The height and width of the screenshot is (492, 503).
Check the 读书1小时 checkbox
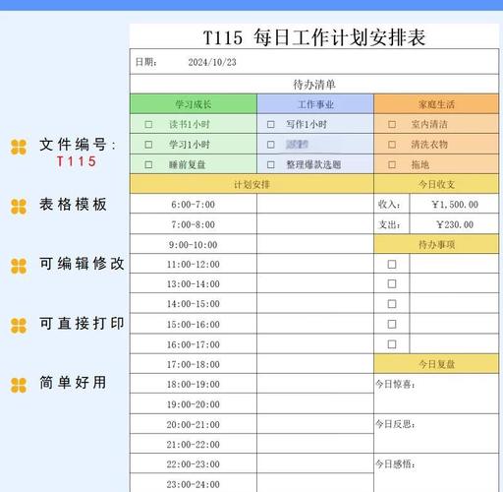(x=148, y=124)
